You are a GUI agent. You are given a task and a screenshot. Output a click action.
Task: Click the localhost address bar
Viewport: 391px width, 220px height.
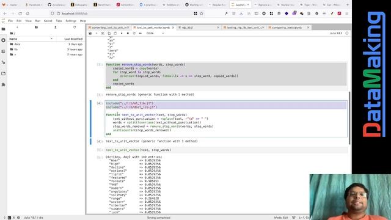point(125,13)
